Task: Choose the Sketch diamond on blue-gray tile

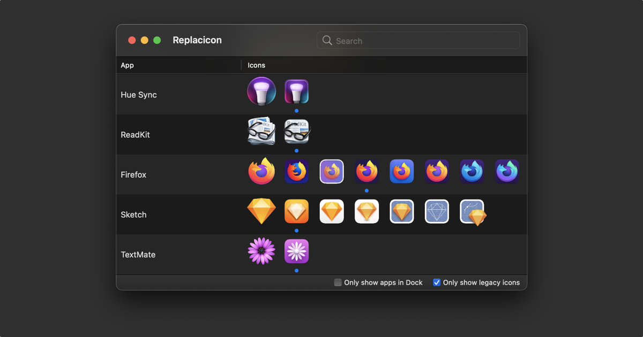Action: pyautogui.click(x=402, y=211)
